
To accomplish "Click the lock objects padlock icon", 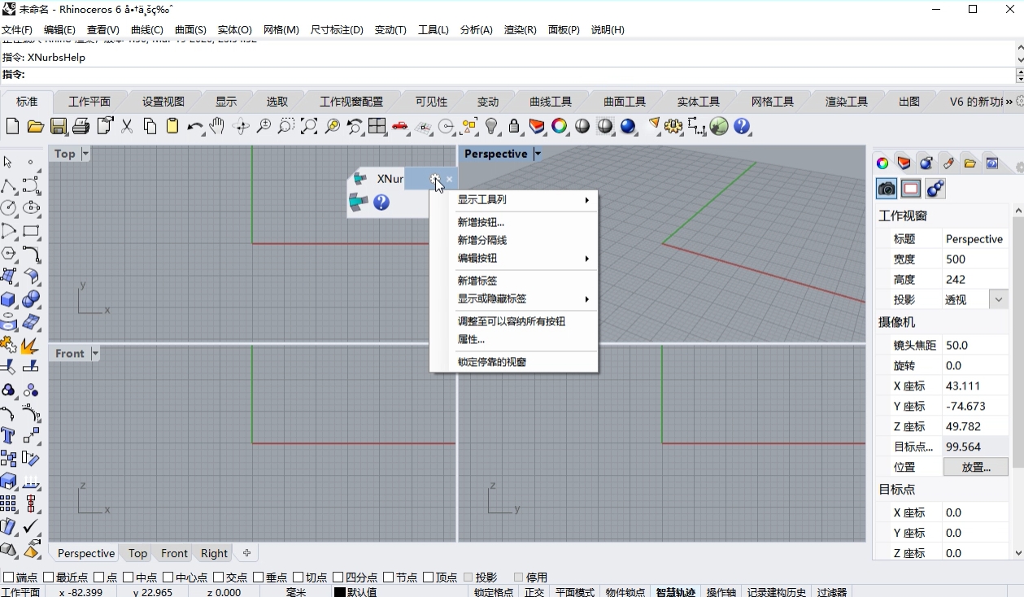I will tap(514, 126).
